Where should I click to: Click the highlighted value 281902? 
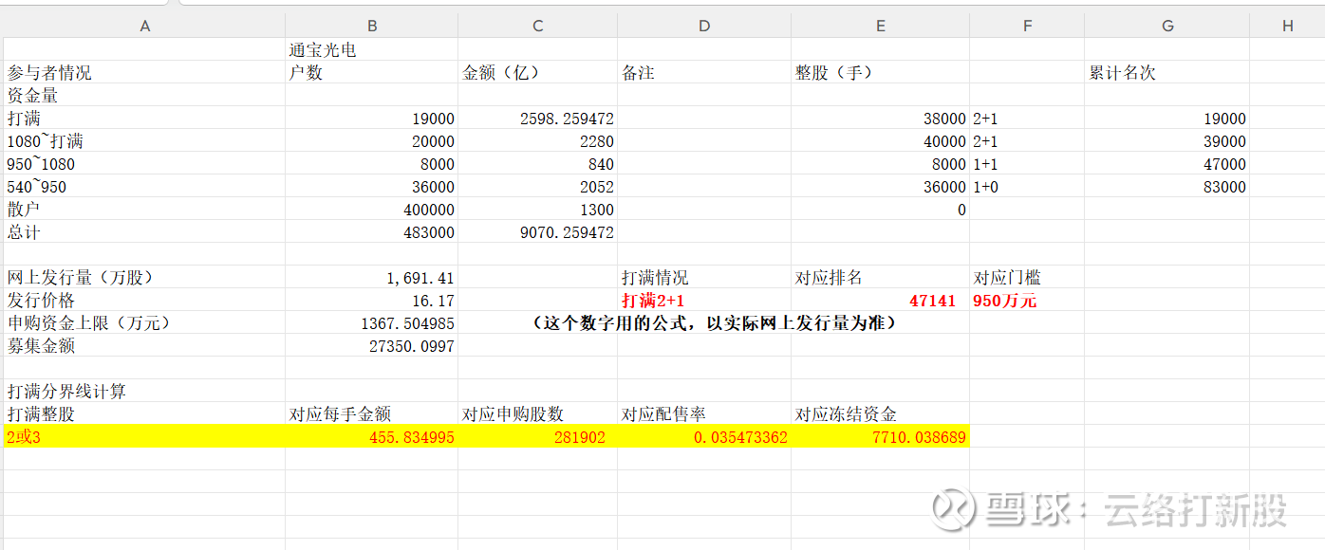coord(537,436)
